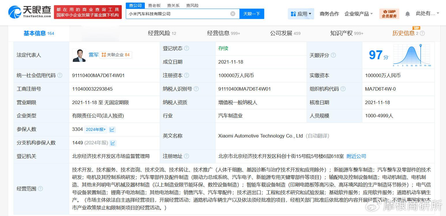The height and width of the screenshot is (216, 446).
Task: Select the 公司发展 tab
Action: tap(285, 33)
